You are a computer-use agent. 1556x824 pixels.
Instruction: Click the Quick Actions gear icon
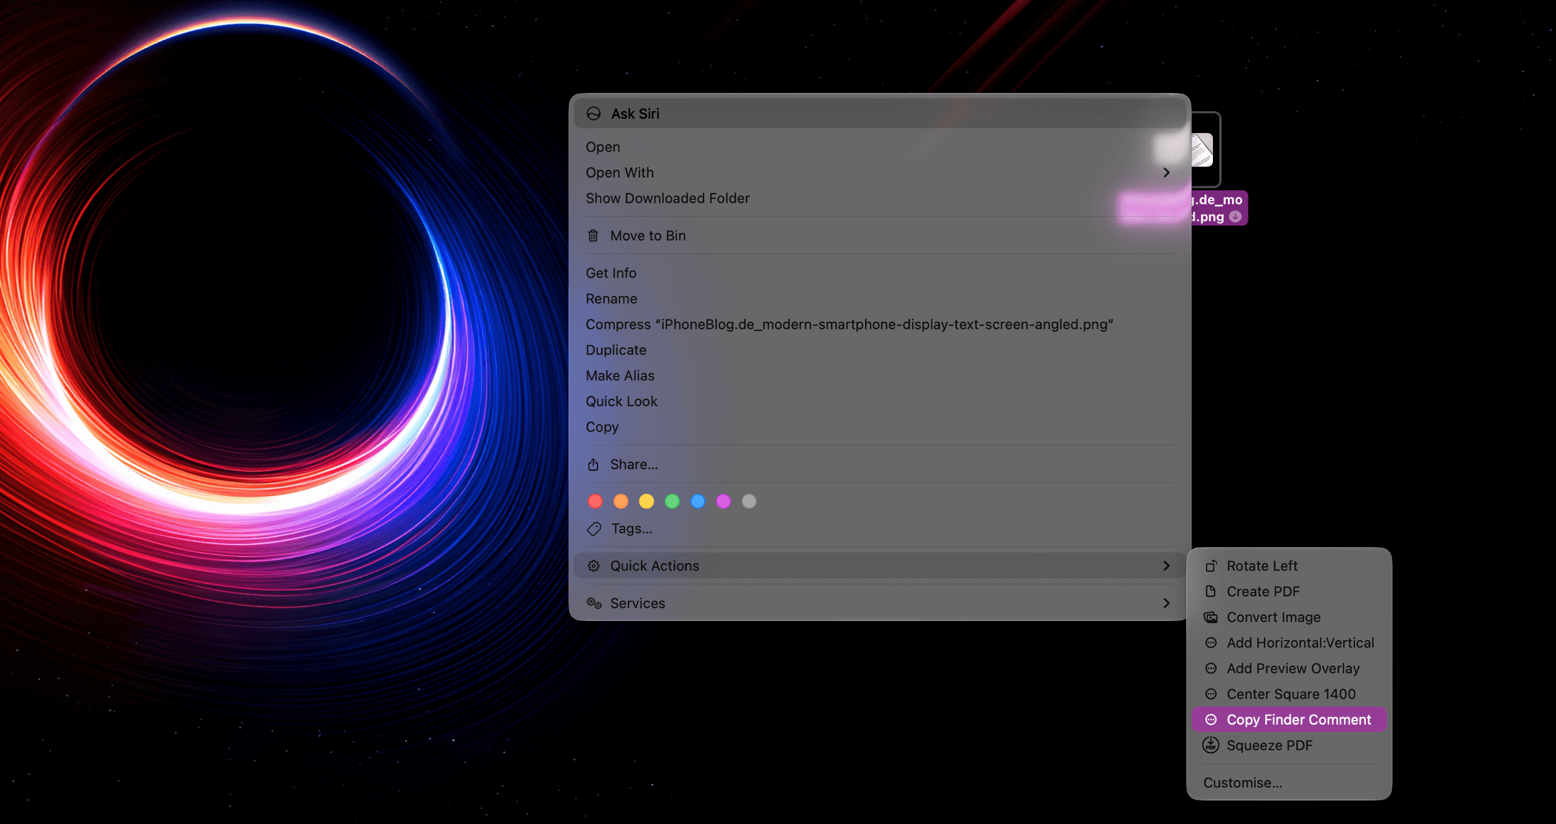tap(593, 566)
